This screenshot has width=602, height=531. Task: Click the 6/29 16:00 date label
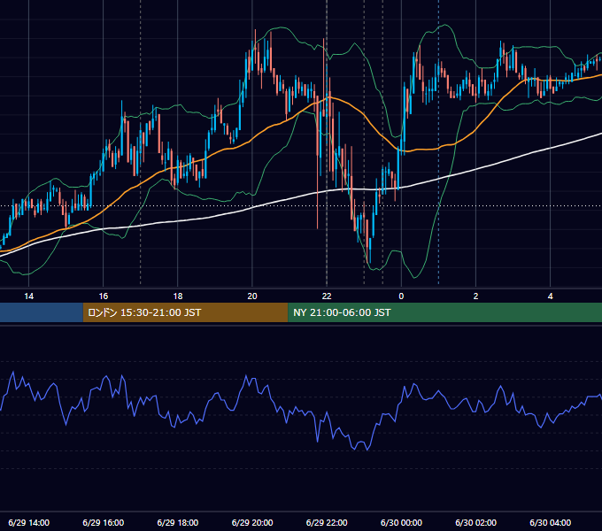[x=104, y=522]
